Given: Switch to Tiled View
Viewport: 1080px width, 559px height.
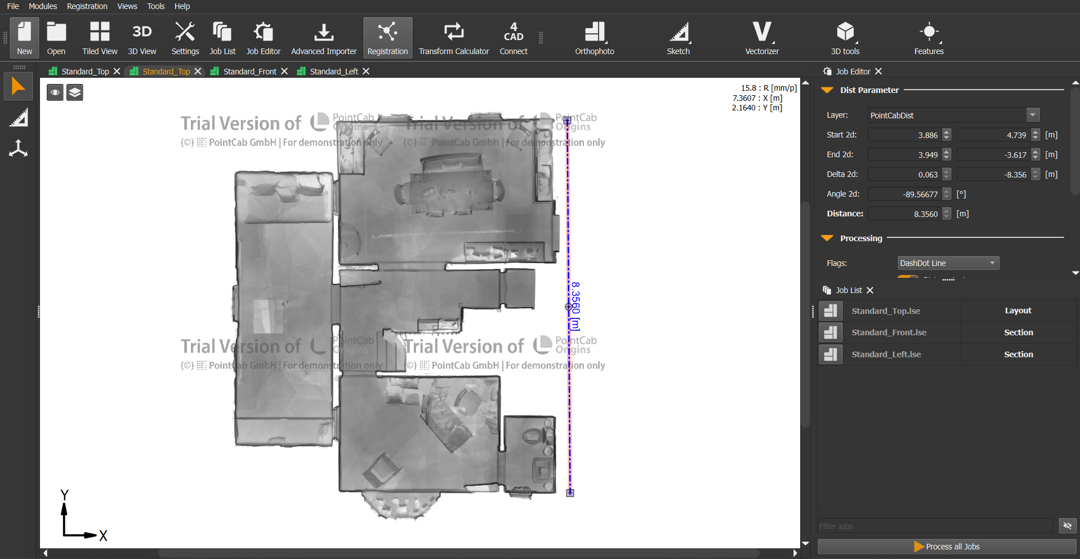Looking at the screenshot, I should click(100, 37).
